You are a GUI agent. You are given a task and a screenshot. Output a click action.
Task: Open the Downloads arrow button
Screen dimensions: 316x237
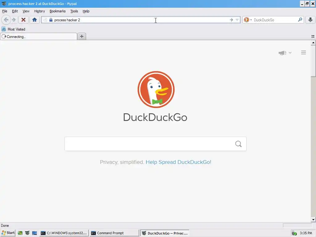coord(310,20)
